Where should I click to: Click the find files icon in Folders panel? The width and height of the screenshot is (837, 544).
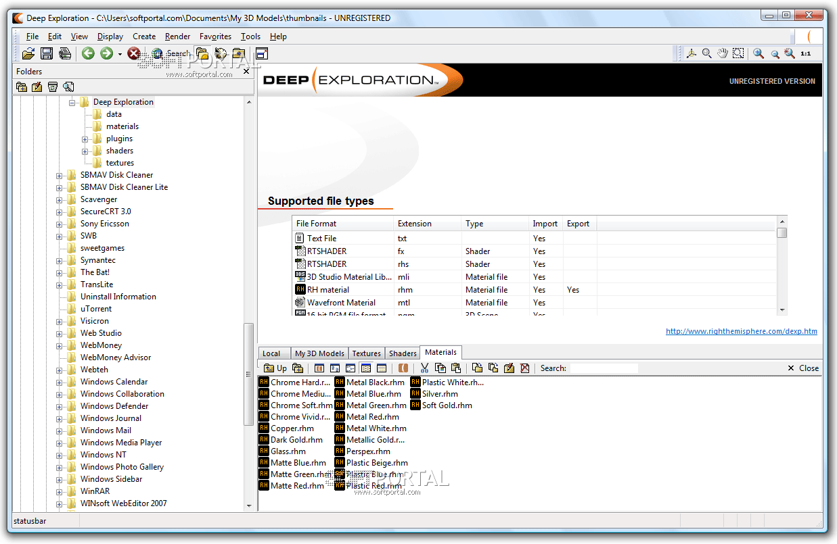point(68,86)
